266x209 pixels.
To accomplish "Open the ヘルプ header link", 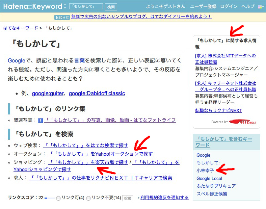I will click(248, 6).
